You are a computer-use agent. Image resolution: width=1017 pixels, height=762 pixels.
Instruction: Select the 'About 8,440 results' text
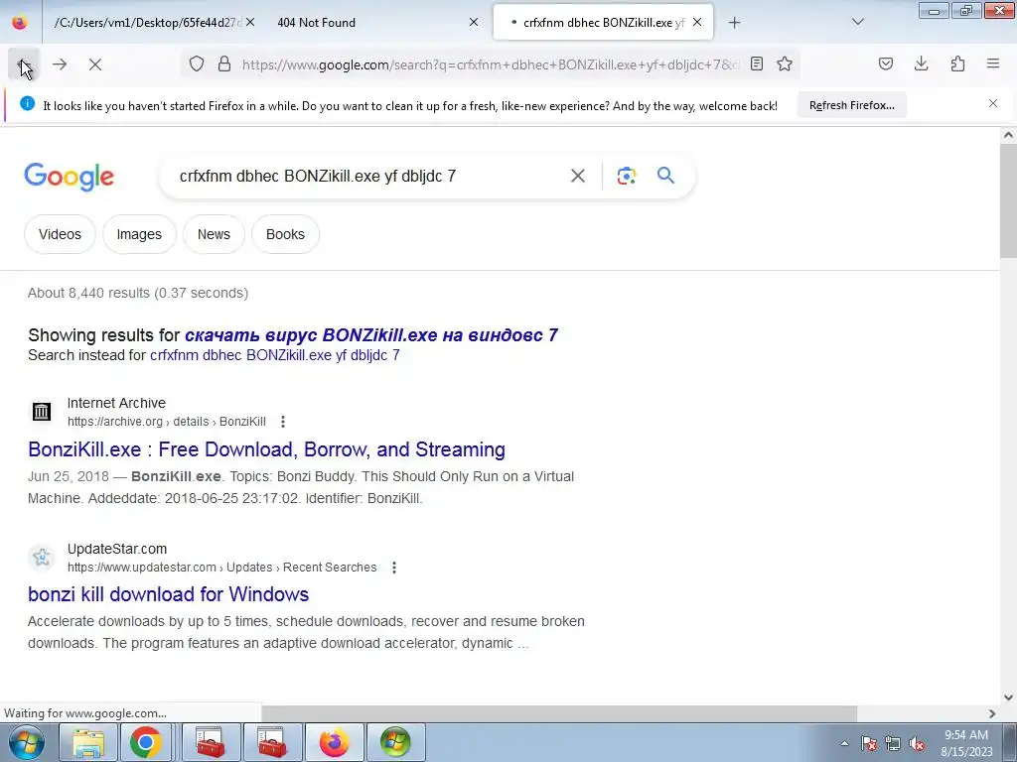[x=88, y=293]
